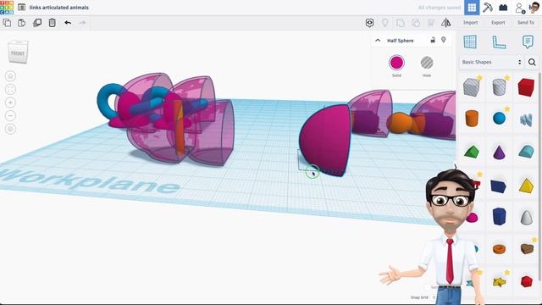Pick the purple Cone shape

point(499,152)
